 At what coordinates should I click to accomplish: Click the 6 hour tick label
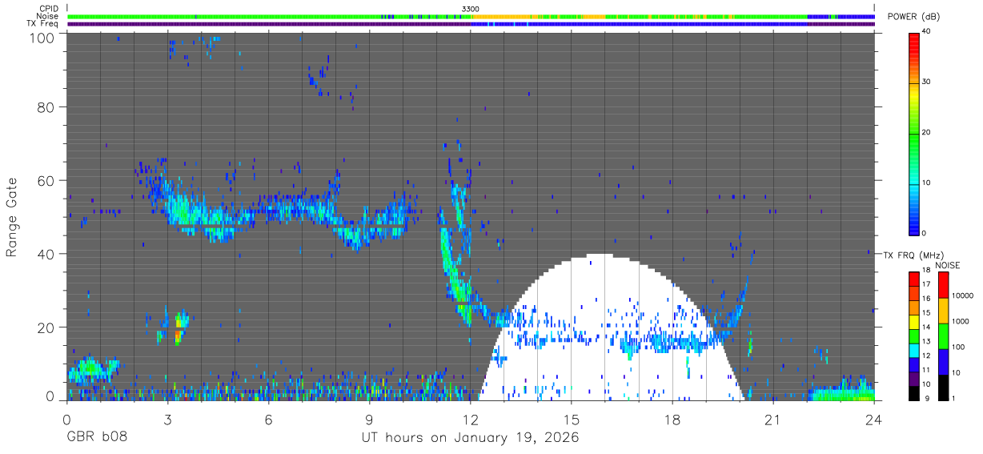pos(269,420)
